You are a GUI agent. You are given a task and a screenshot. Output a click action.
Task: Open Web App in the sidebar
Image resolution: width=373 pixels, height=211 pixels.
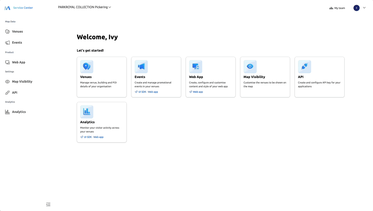coord(18,62)
